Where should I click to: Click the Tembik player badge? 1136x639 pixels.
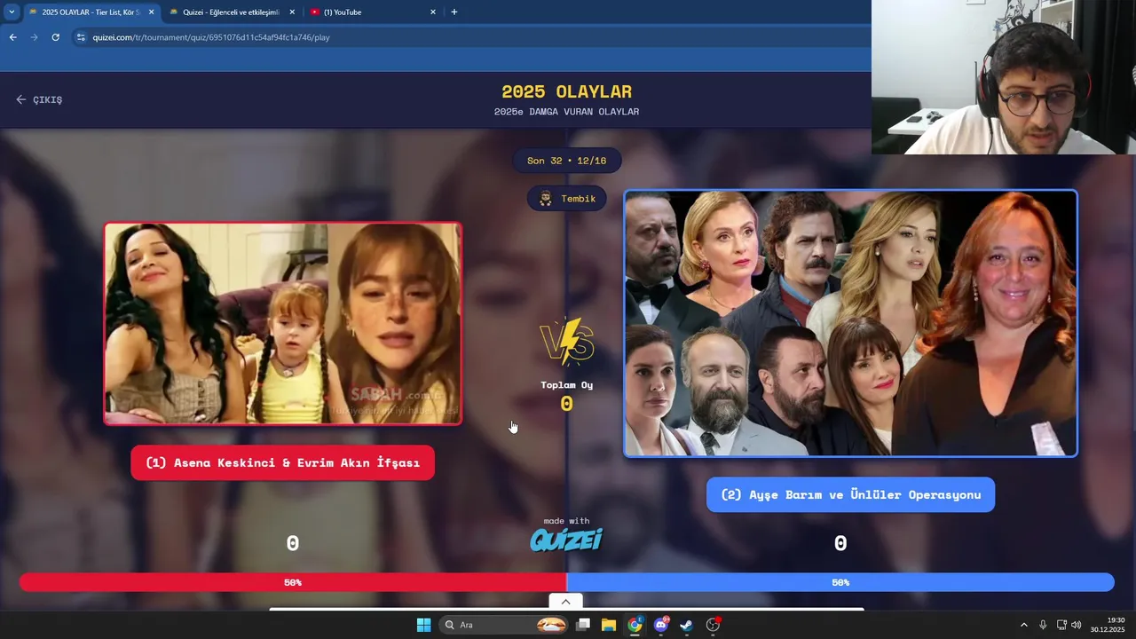567,199
